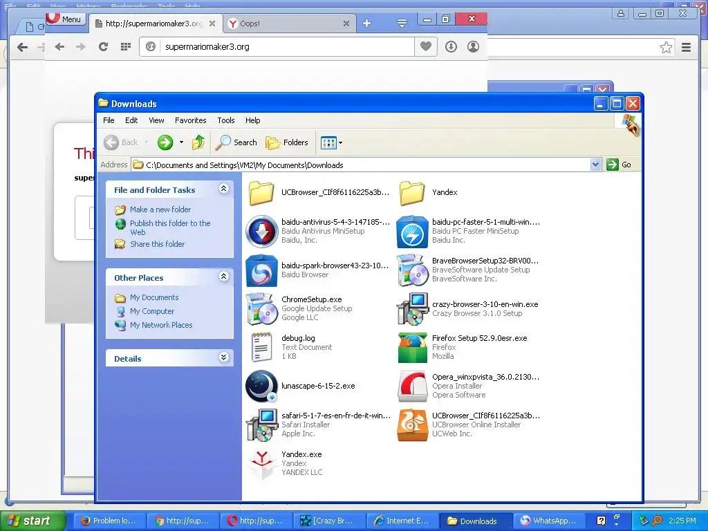708x531 pixels.
Task: Click the Chrome back arrow
Action: (x=22, y=47)
